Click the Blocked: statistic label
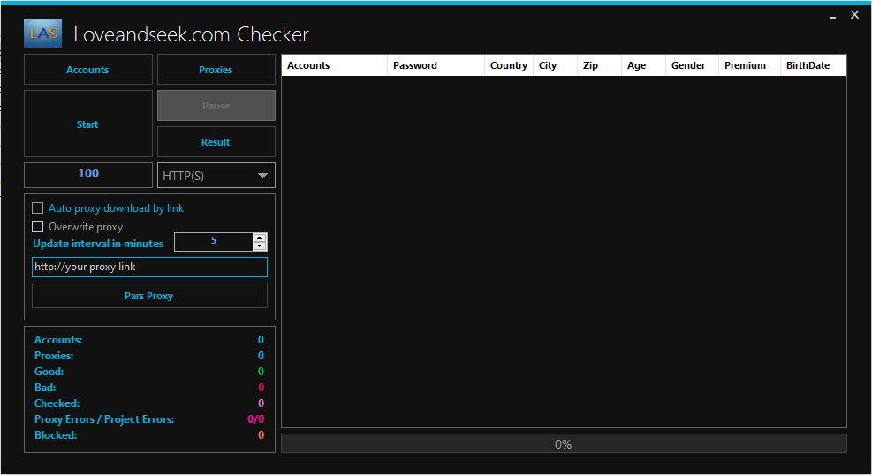Viewport: 872px width, 475px height. [56, 435]
